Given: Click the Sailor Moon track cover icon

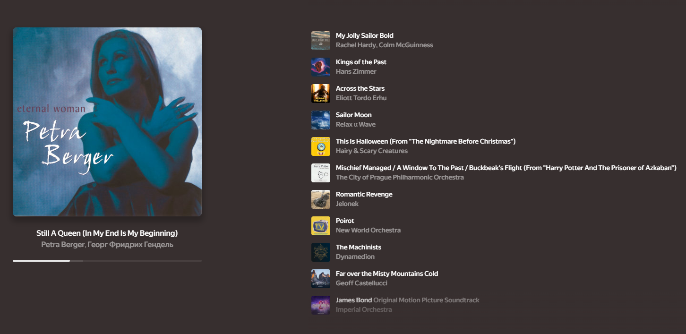Looking at the screenshot, I should [321, 120].
